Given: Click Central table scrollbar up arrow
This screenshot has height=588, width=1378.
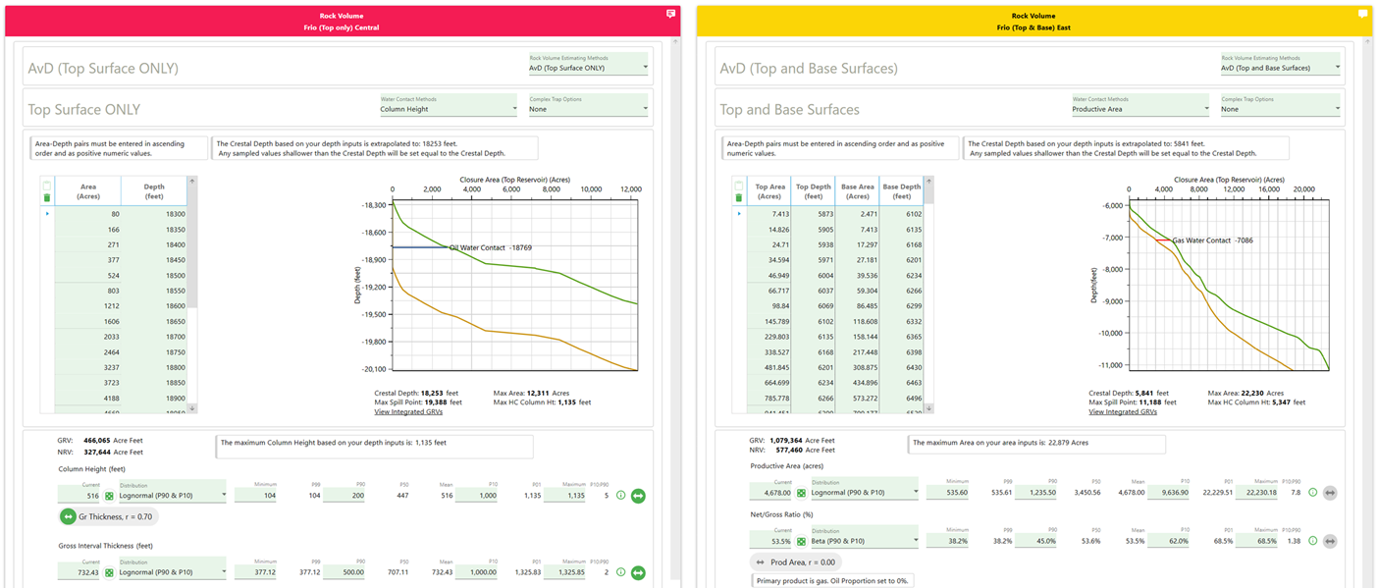Looking at the screenshot, I should point(192,181).
